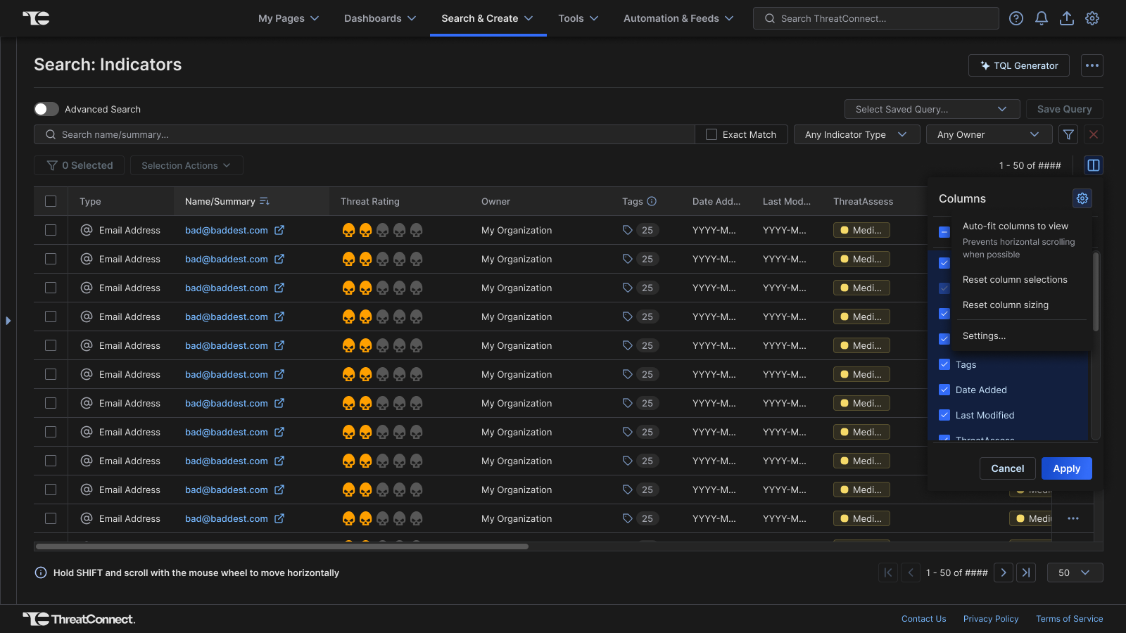Image resolution: width=1126 pixels, height=633 pixels.
Task: Go to the last page of results
Action: tap(1026, 573)
